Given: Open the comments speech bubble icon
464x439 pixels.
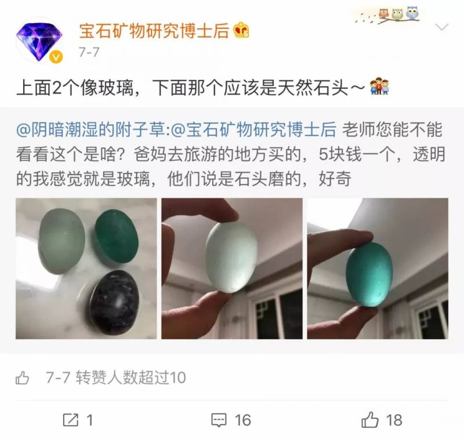Looking at the screenshot, I should (219, 420).
